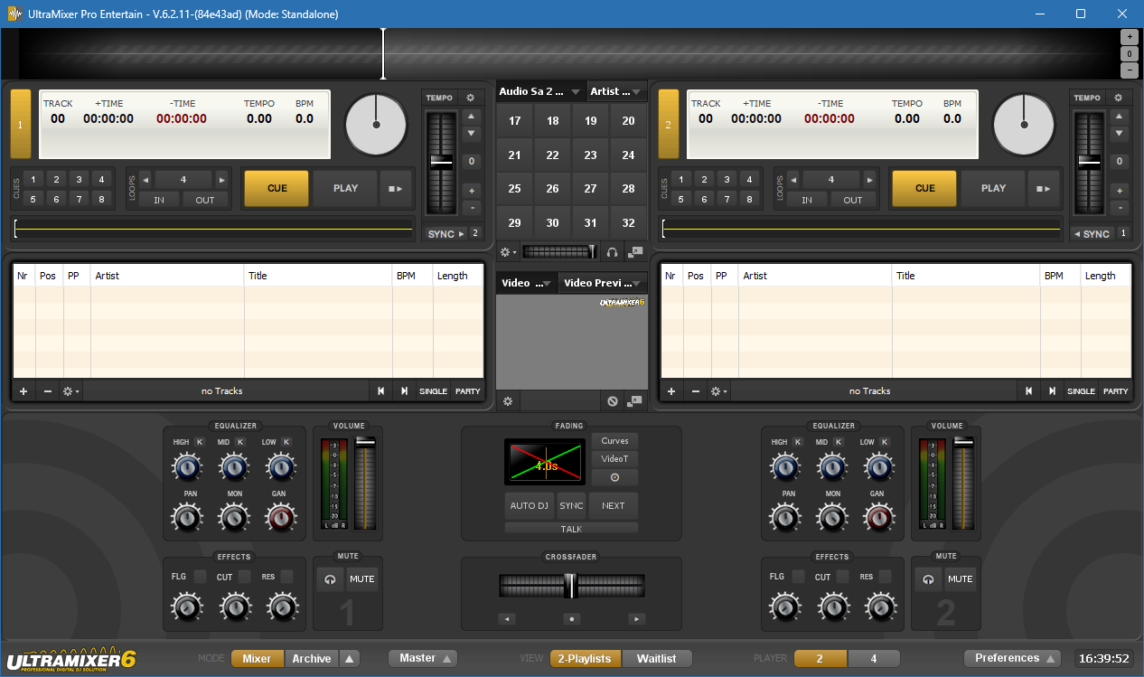This screenshot has height=677, width=1144.
Task: Remove a track from left playlist
Action: pyautogui.click(x=48, y=391)
